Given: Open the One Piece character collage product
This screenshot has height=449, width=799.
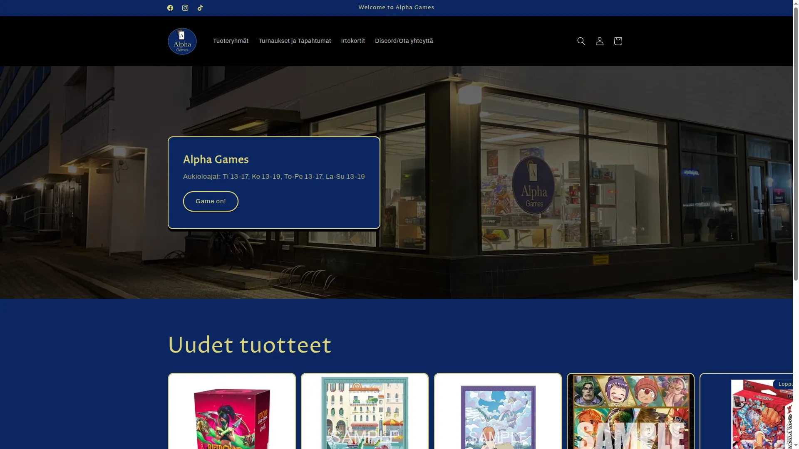Looking at the screenshot, I should 630,412.
